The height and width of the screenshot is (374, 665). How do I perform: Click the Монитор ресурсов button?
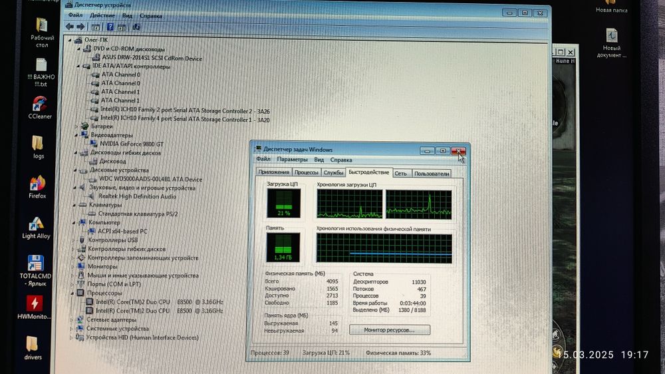pos(389,330)
